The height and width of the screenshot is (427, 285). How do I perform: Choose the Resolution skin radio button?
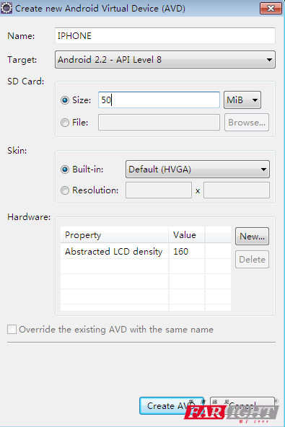pos(65,190)
